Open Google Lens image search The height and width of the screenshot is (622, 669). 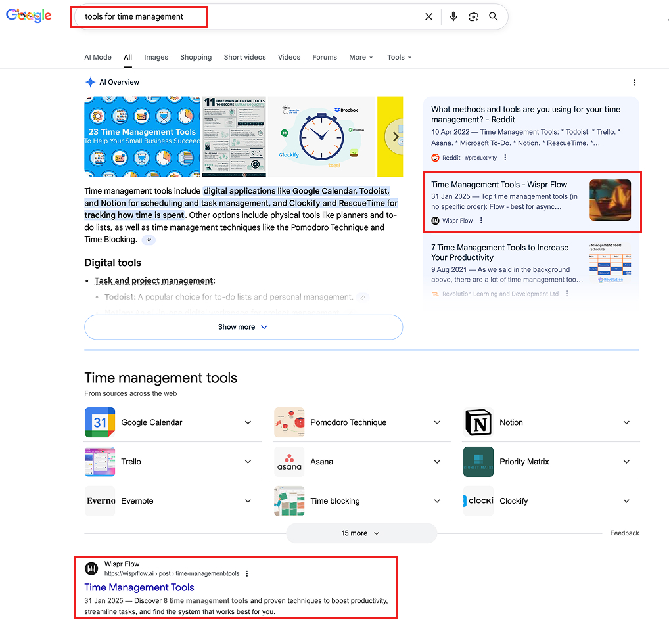tap(473, 16)
